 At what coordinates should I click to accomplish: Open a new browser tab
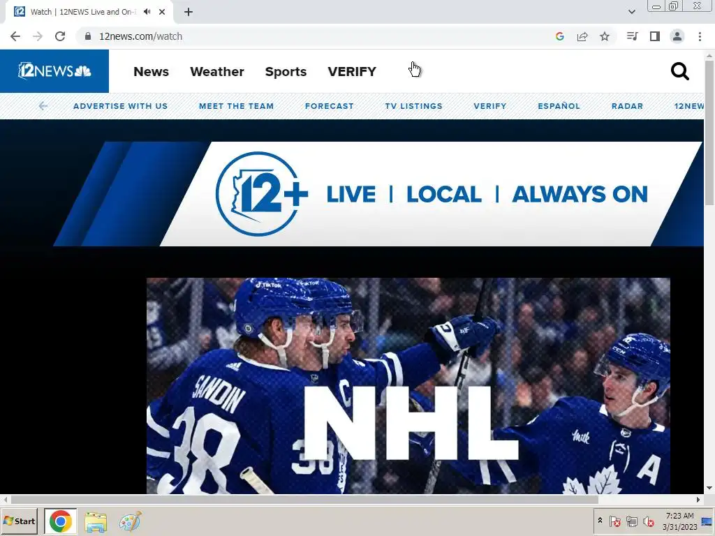point(189,12)
